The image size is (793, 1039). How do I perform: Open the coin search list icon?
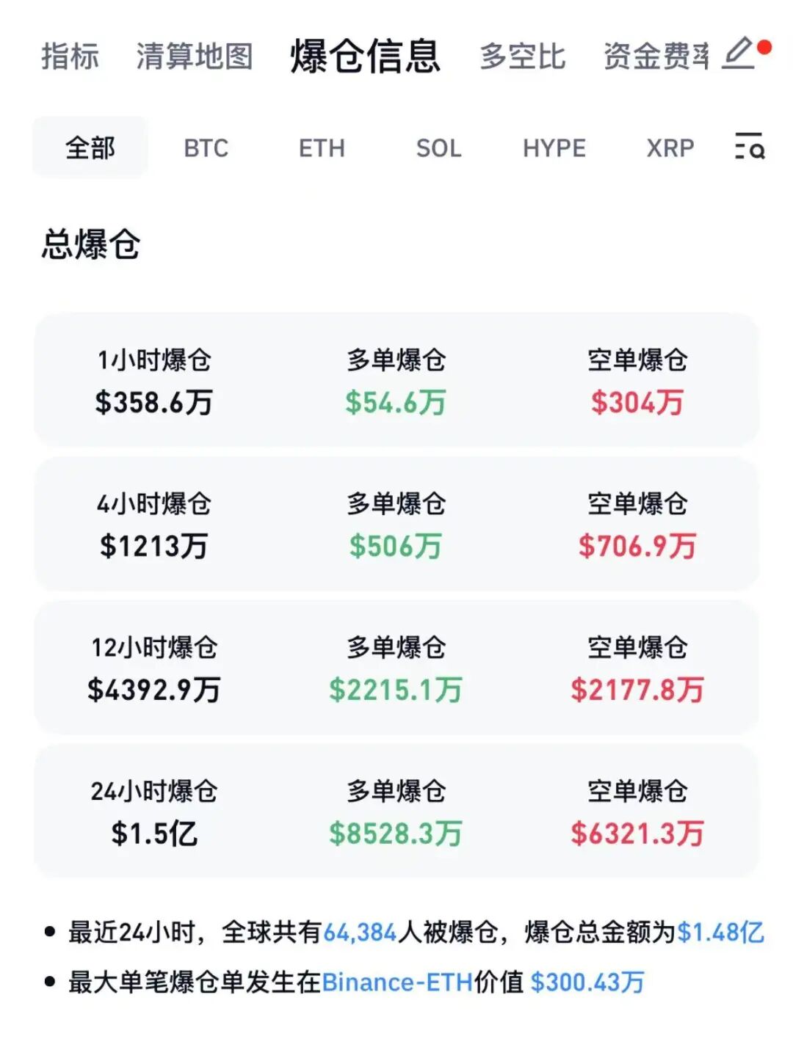click(x=750, y=147)
